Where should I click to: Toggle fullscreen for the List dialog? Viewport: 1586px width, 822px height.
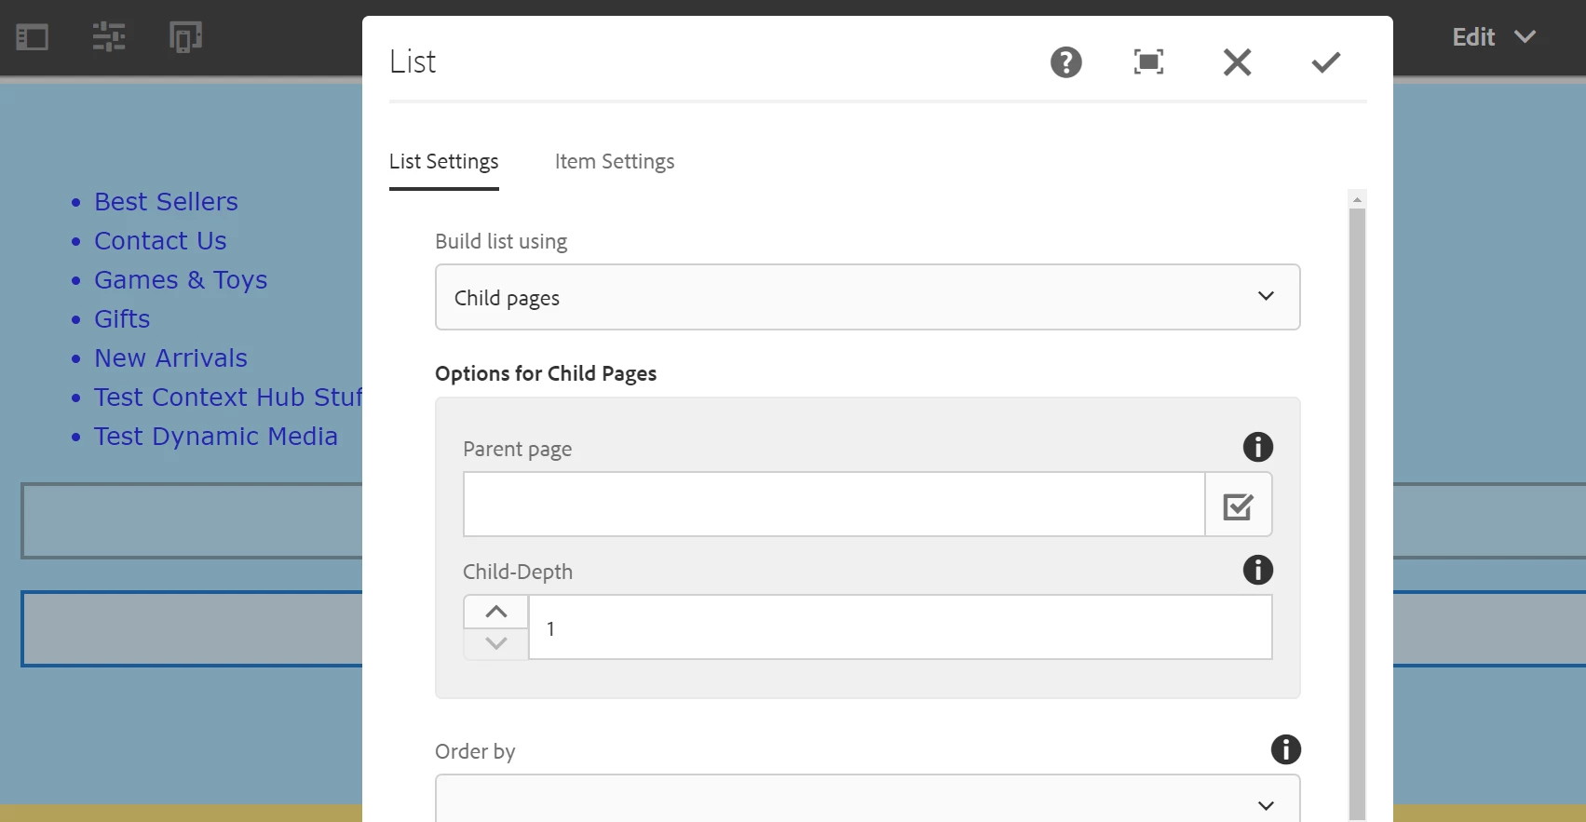point(1148,62)
